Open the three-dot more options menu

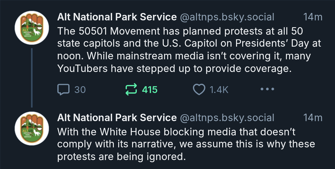tap(267, 89)
